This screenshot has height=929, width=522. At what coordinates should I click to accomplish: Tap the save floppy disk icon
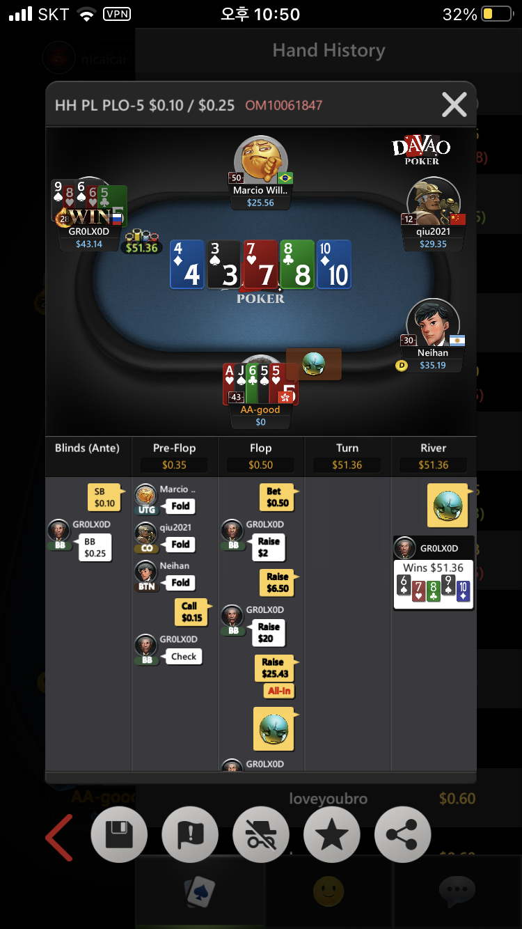coord(119,834)
